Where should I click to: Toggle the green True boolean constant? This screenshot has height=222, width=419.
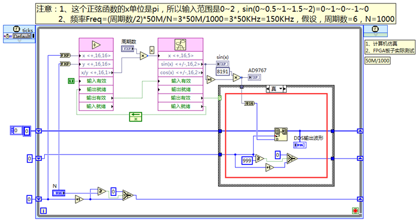[x=71, y=81]
